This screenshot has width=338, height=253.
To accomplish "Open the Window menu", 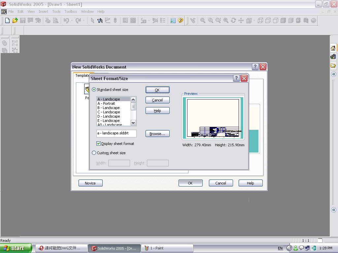I will 87,12.
